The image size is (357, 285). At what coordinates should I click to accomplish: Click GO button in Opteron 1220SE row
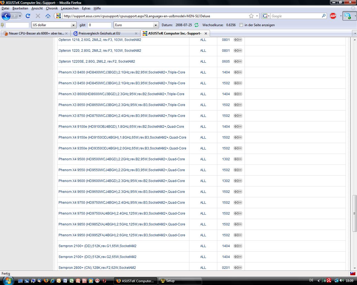pyautogui.click(x=238, y=62)
